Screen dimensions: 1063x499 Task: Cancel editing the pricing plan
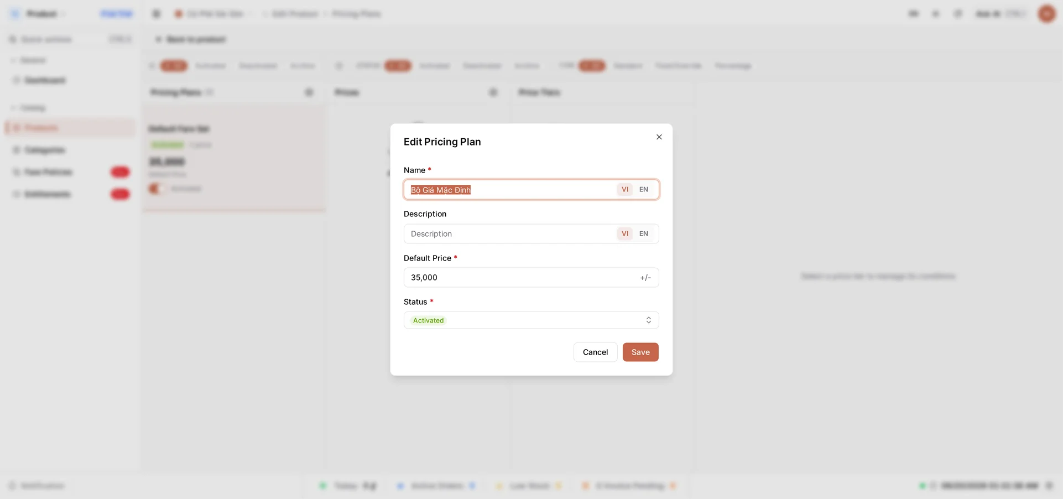pyautogui.click(x=595, y=352)
